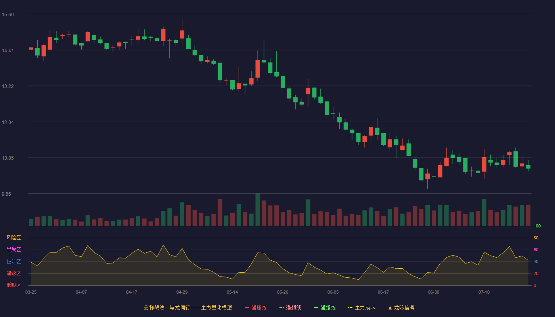The width and height of the screenshot is (555, 317).
Task: Click the 13.22 price axis label
Action: click(8, 86)
